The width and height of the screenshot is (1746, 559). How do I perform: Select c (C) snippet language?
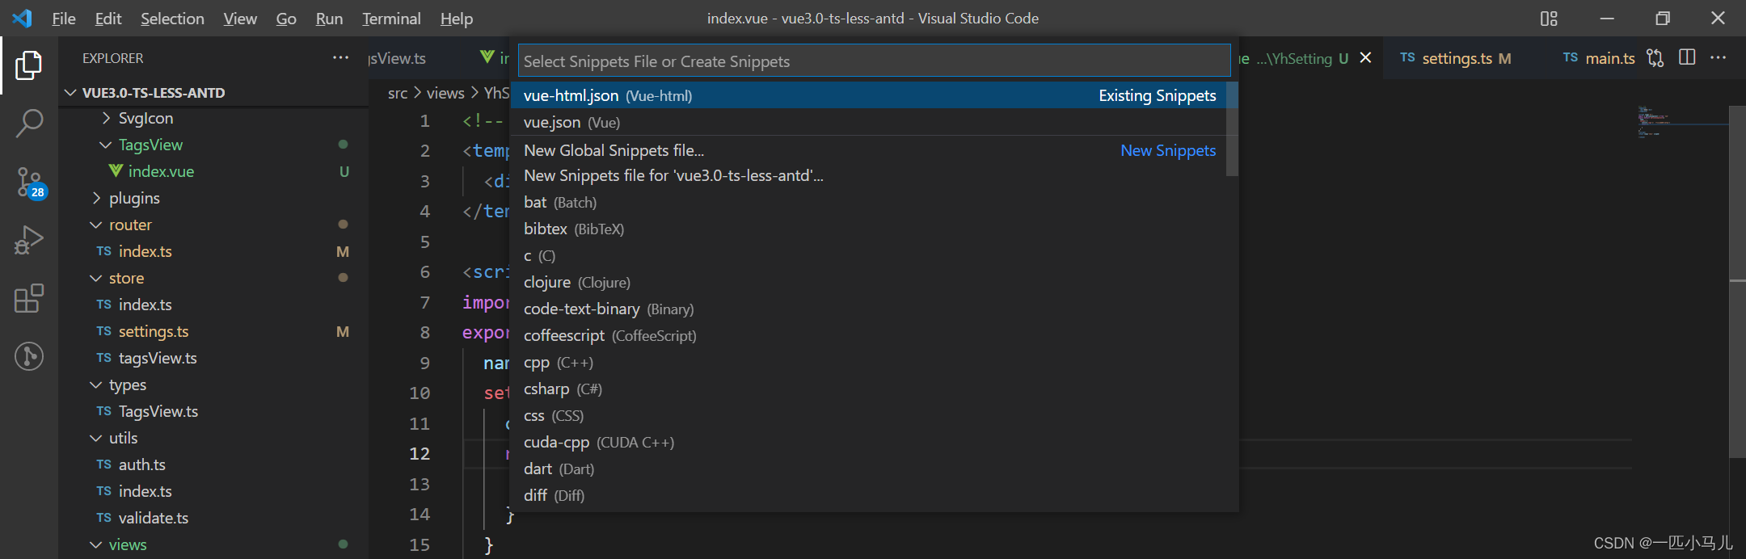click(x=870, y=255)
